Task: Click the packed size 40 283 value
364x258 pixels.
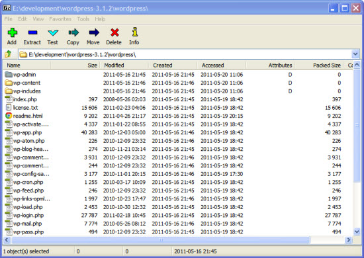Action: [333, 132]
